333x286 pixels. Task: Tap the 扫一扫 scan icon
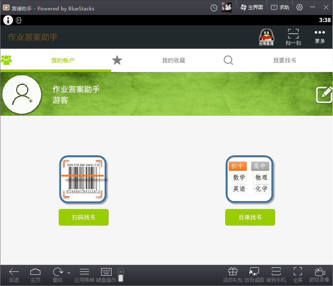pyautogui.click(x=293, y=37)
